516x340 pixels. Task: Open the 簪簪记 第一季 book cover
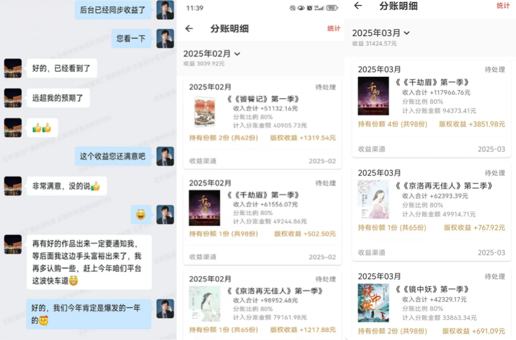204,112
